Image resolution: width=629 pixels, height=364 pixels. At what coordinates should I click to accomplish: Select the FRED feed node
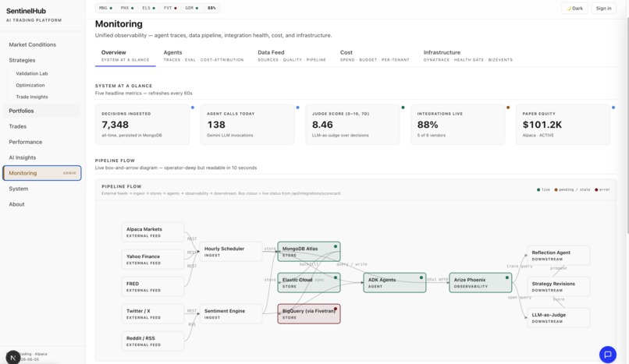click(153, 287)
